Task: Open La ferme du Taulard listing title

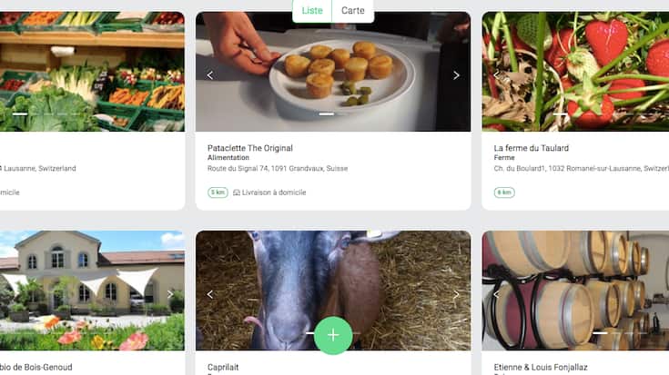Action: coord(532,148)
